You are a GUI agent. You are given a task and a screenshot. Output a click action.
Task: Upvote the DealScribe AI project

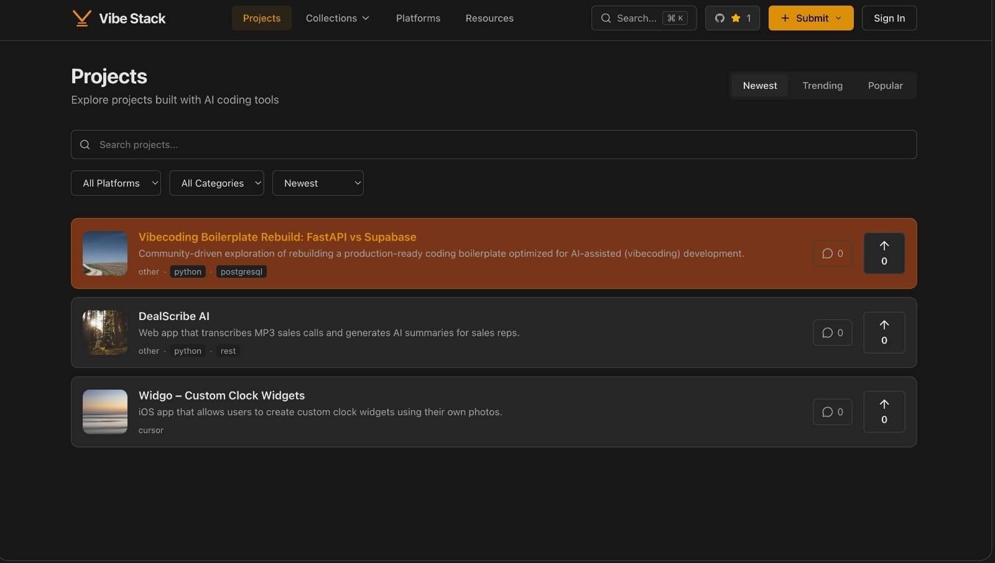click(x=884, y=332)
